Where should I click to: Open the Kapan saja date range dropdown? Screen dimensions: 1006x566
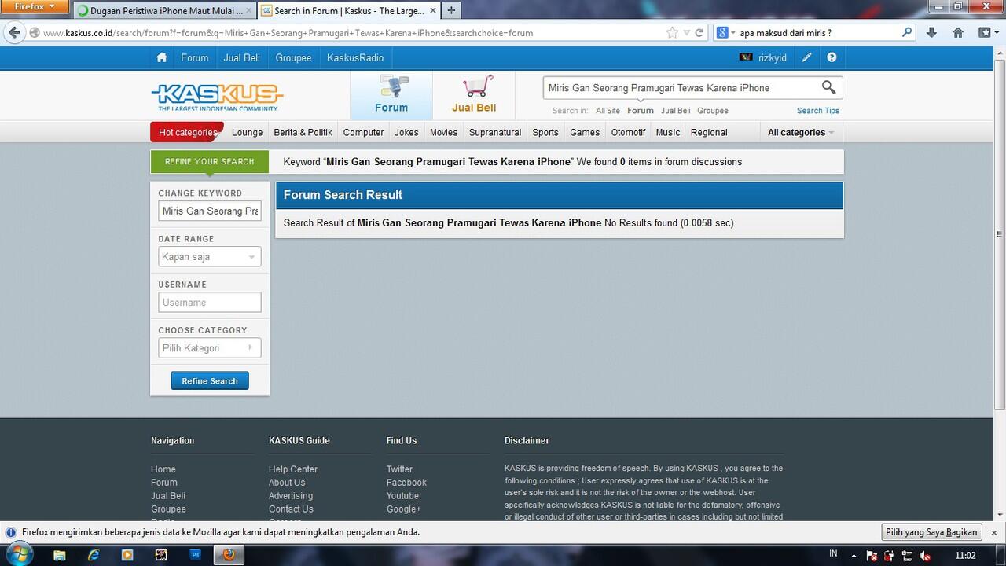pos(210,257)
